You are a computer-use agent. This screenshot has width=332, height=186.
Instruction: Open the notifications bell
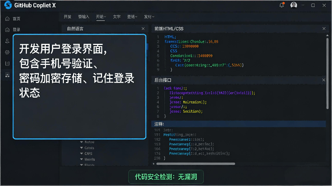pyautogui.click(x=282, y=5)
